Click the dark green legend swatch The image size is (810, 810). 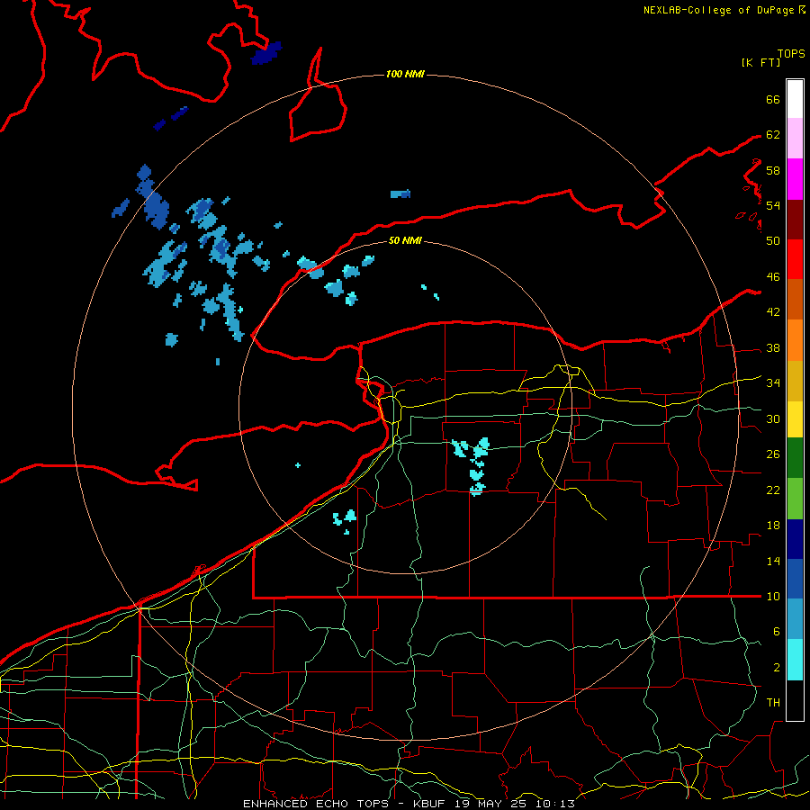pos(795,458)
